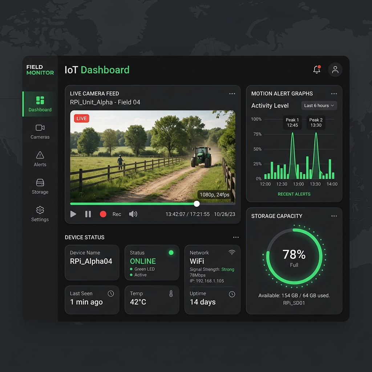This screenshot has height=372, width=372.
Task: Click the Temp thermometer icon
Action: pos(171,294)
